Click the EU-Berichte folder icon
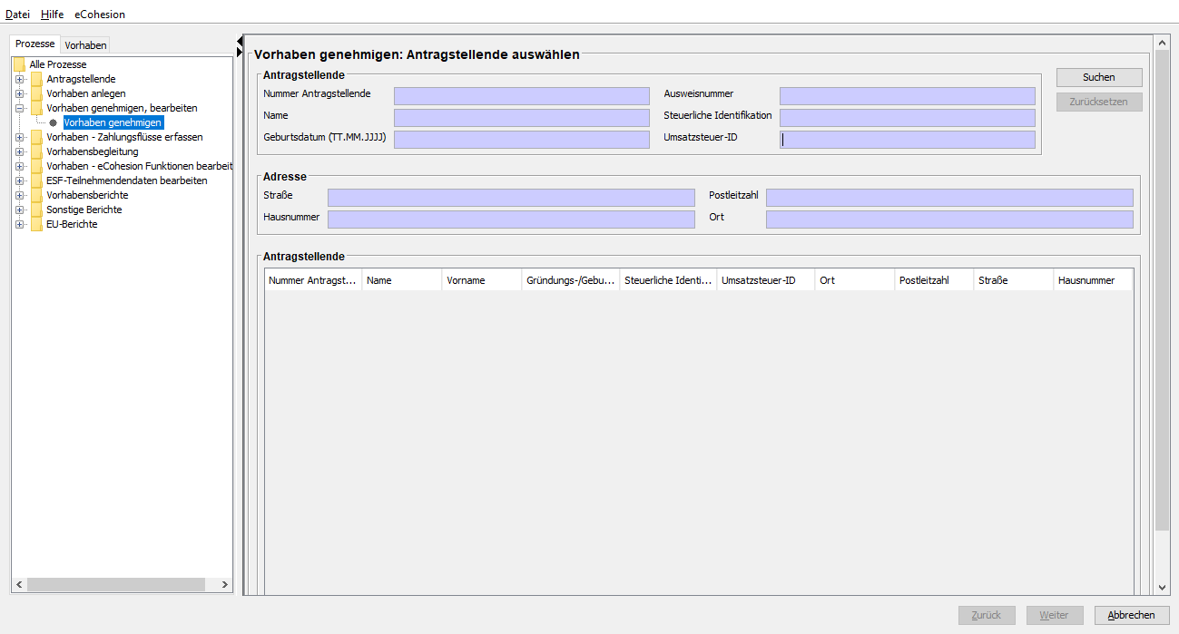 [x=36, y=224]
